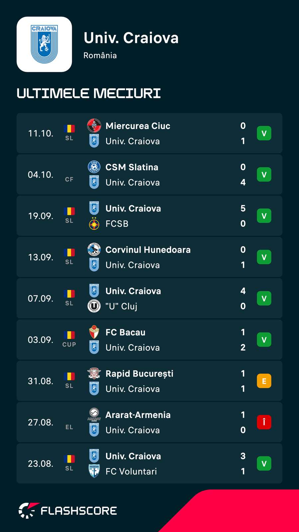This screenshot has height=532, width=299.
Task: Click the "U" Cluj team logo
Action: pyautogui.click(x=94, y=306)
